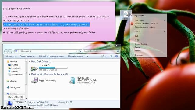This screenshot has height=110, width=195.
Task: Click the Local Disk (C:) usage bar
Action: 53,68
